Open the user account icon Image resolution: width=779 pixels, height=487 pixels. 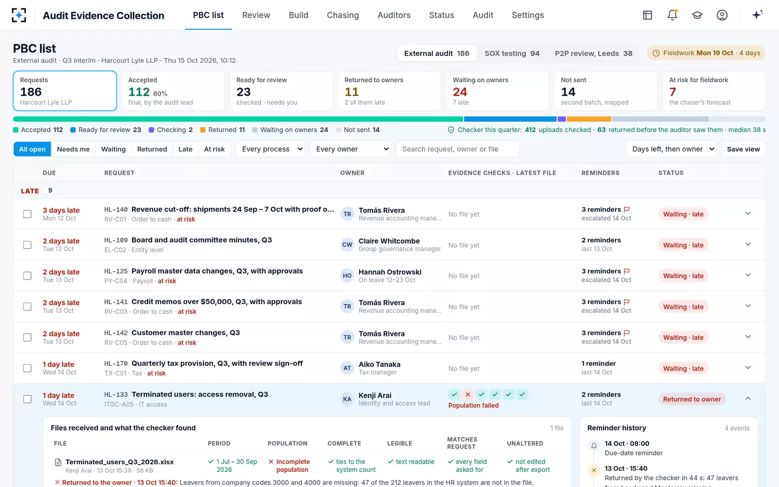coord(722,15)
